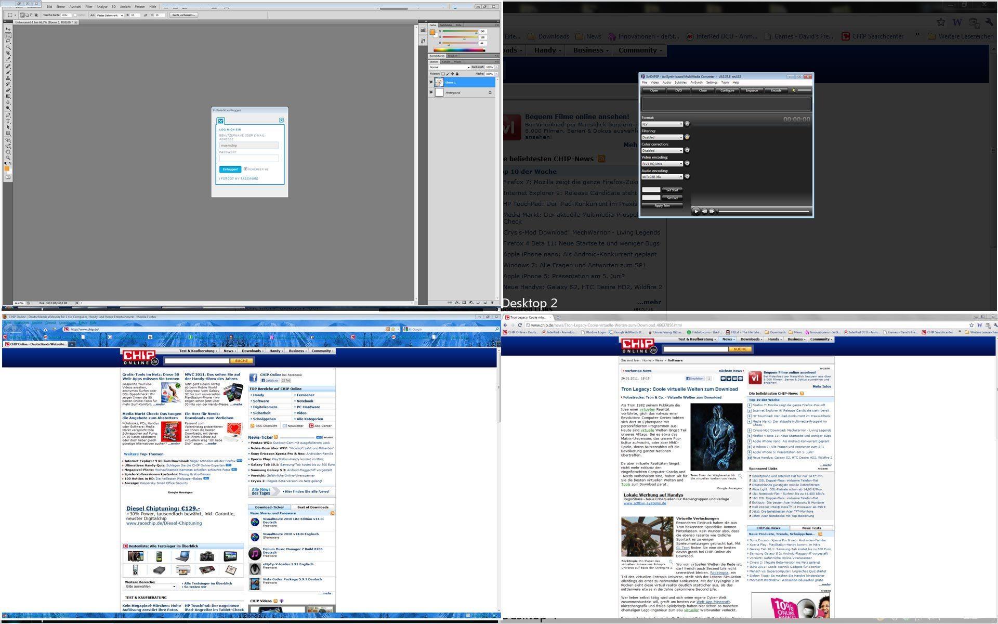
Task: Click I Forgot My Password link
Action: coord(239,178)
